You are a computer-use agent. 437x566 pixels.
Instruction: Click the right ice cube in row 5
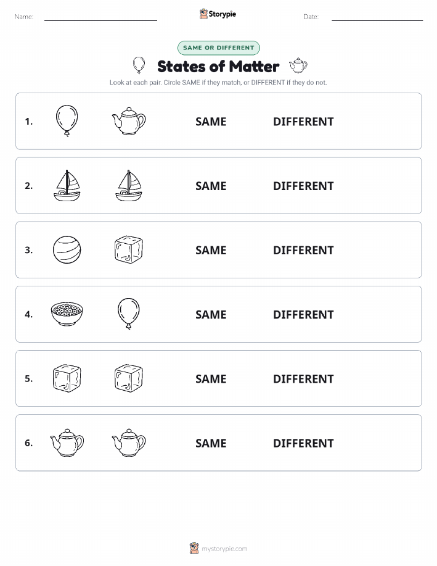129,378
